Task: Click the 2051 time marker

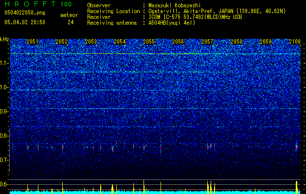Action: (33, 42)
